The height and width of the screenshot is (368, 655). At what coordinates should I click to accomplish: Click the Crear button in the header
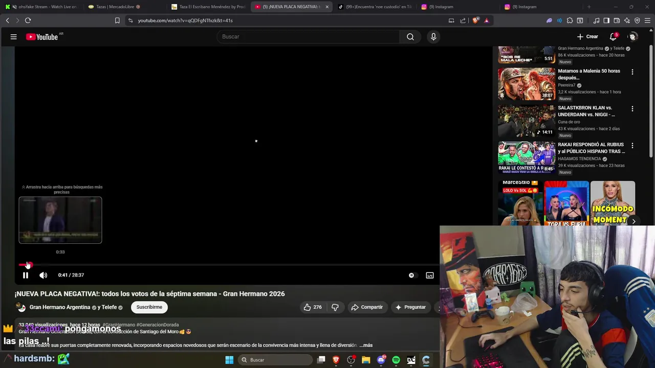click(587, 37)
